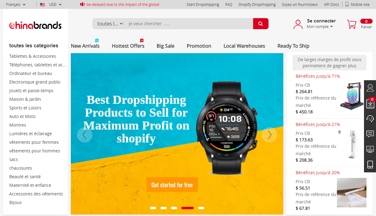
Task: Click the Get started for free button
Action: pos(172,185)
